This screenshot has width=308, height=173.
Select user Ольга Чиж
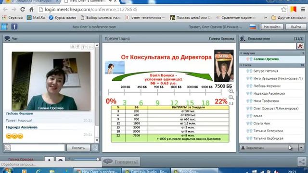[x=272, y=124]
